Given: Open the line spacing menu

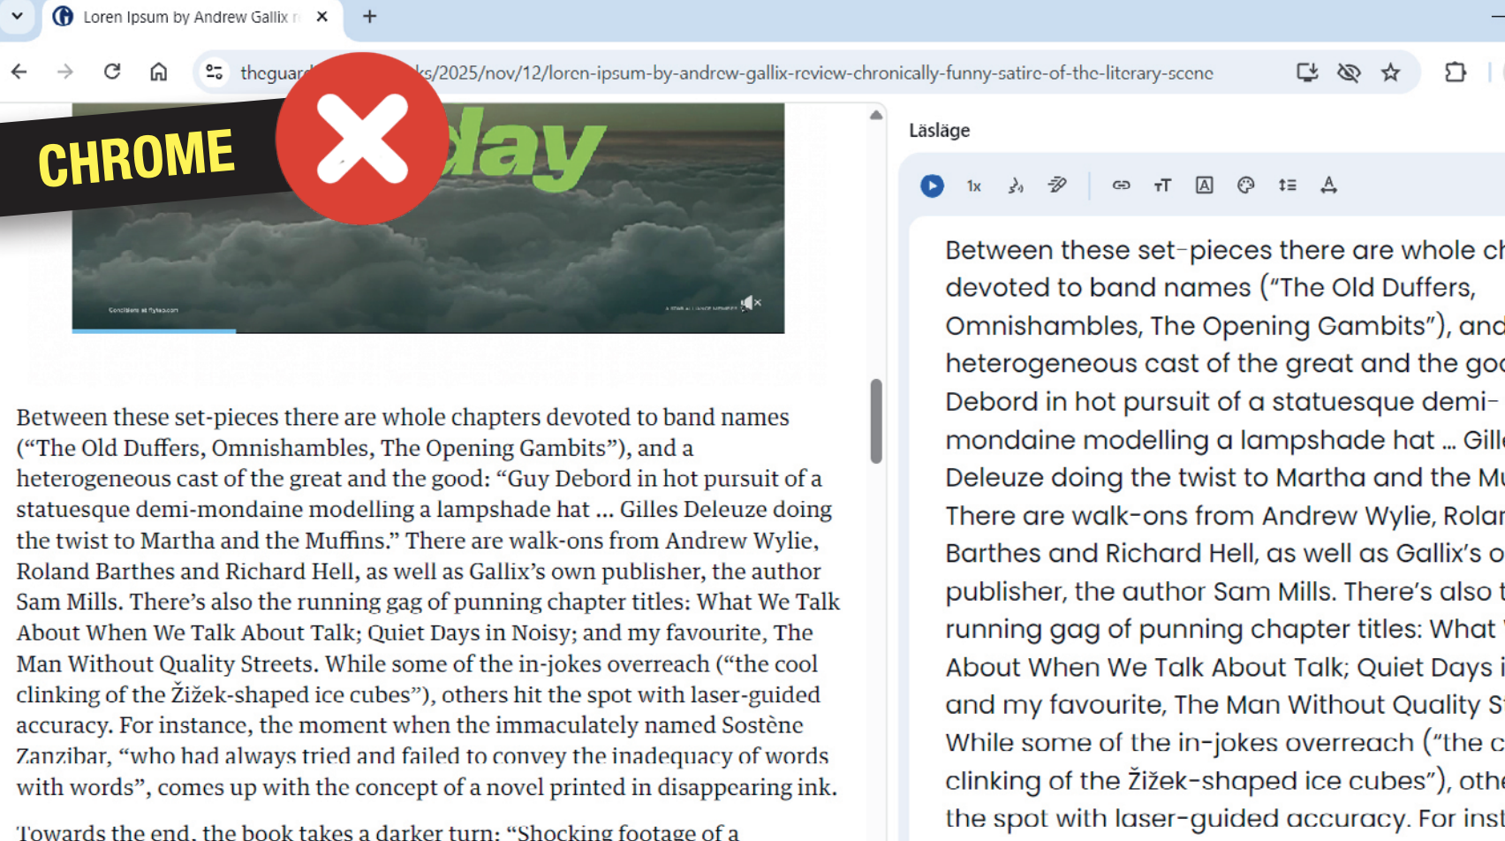Looking at the screenshot, I should pos(1287,186).
